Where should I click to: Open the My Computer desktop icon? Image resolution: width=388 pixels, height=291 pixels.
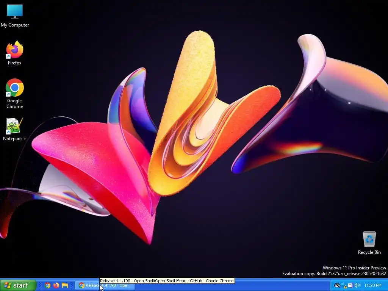[x=15, y=15]
